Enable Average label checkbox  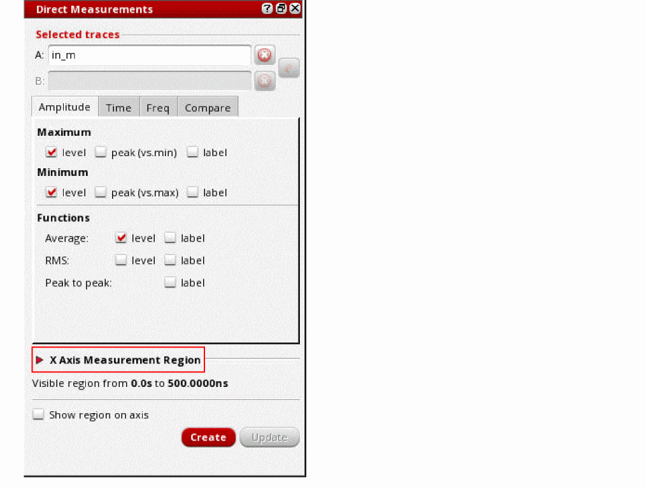tap(170, 238)
